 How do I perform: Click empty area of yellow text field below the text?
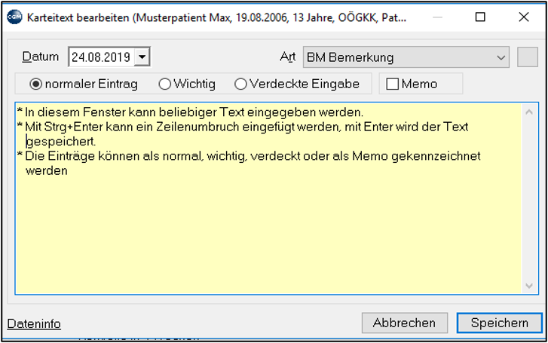[x=268, y=234]
